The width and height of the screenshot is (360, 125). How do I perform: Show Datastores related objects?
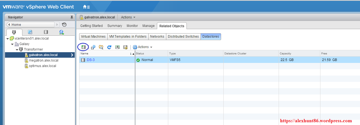click(x=211, y=37)
